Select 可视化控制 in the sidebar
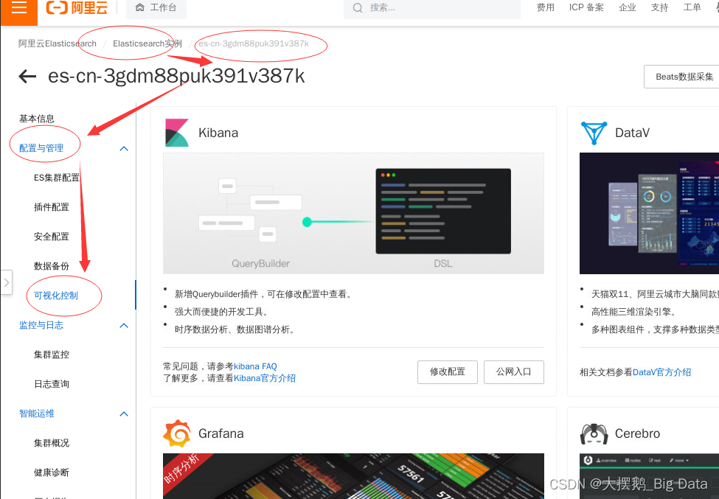 56,296
